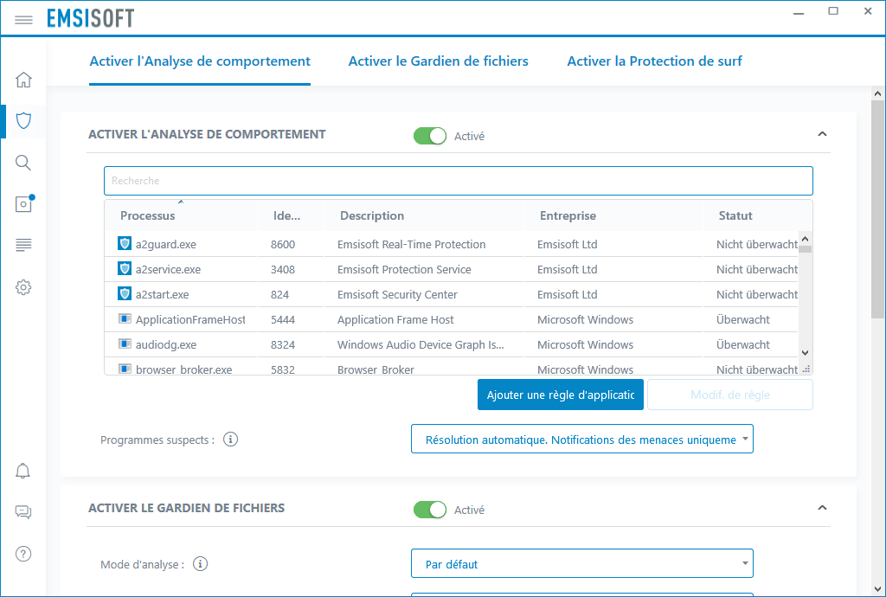The width and height of the screenshot is (886, 597).
Task: Sort by the Processus column header
Action: [181, 215]
